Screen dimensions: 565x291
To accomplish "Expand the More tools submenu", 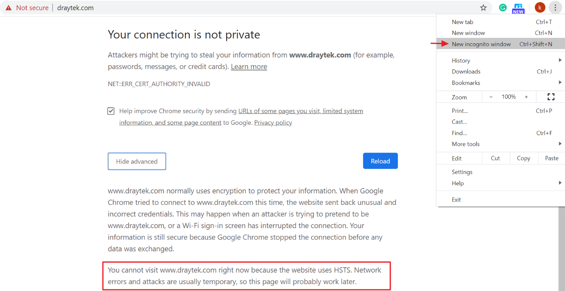I will click(500, 144).
